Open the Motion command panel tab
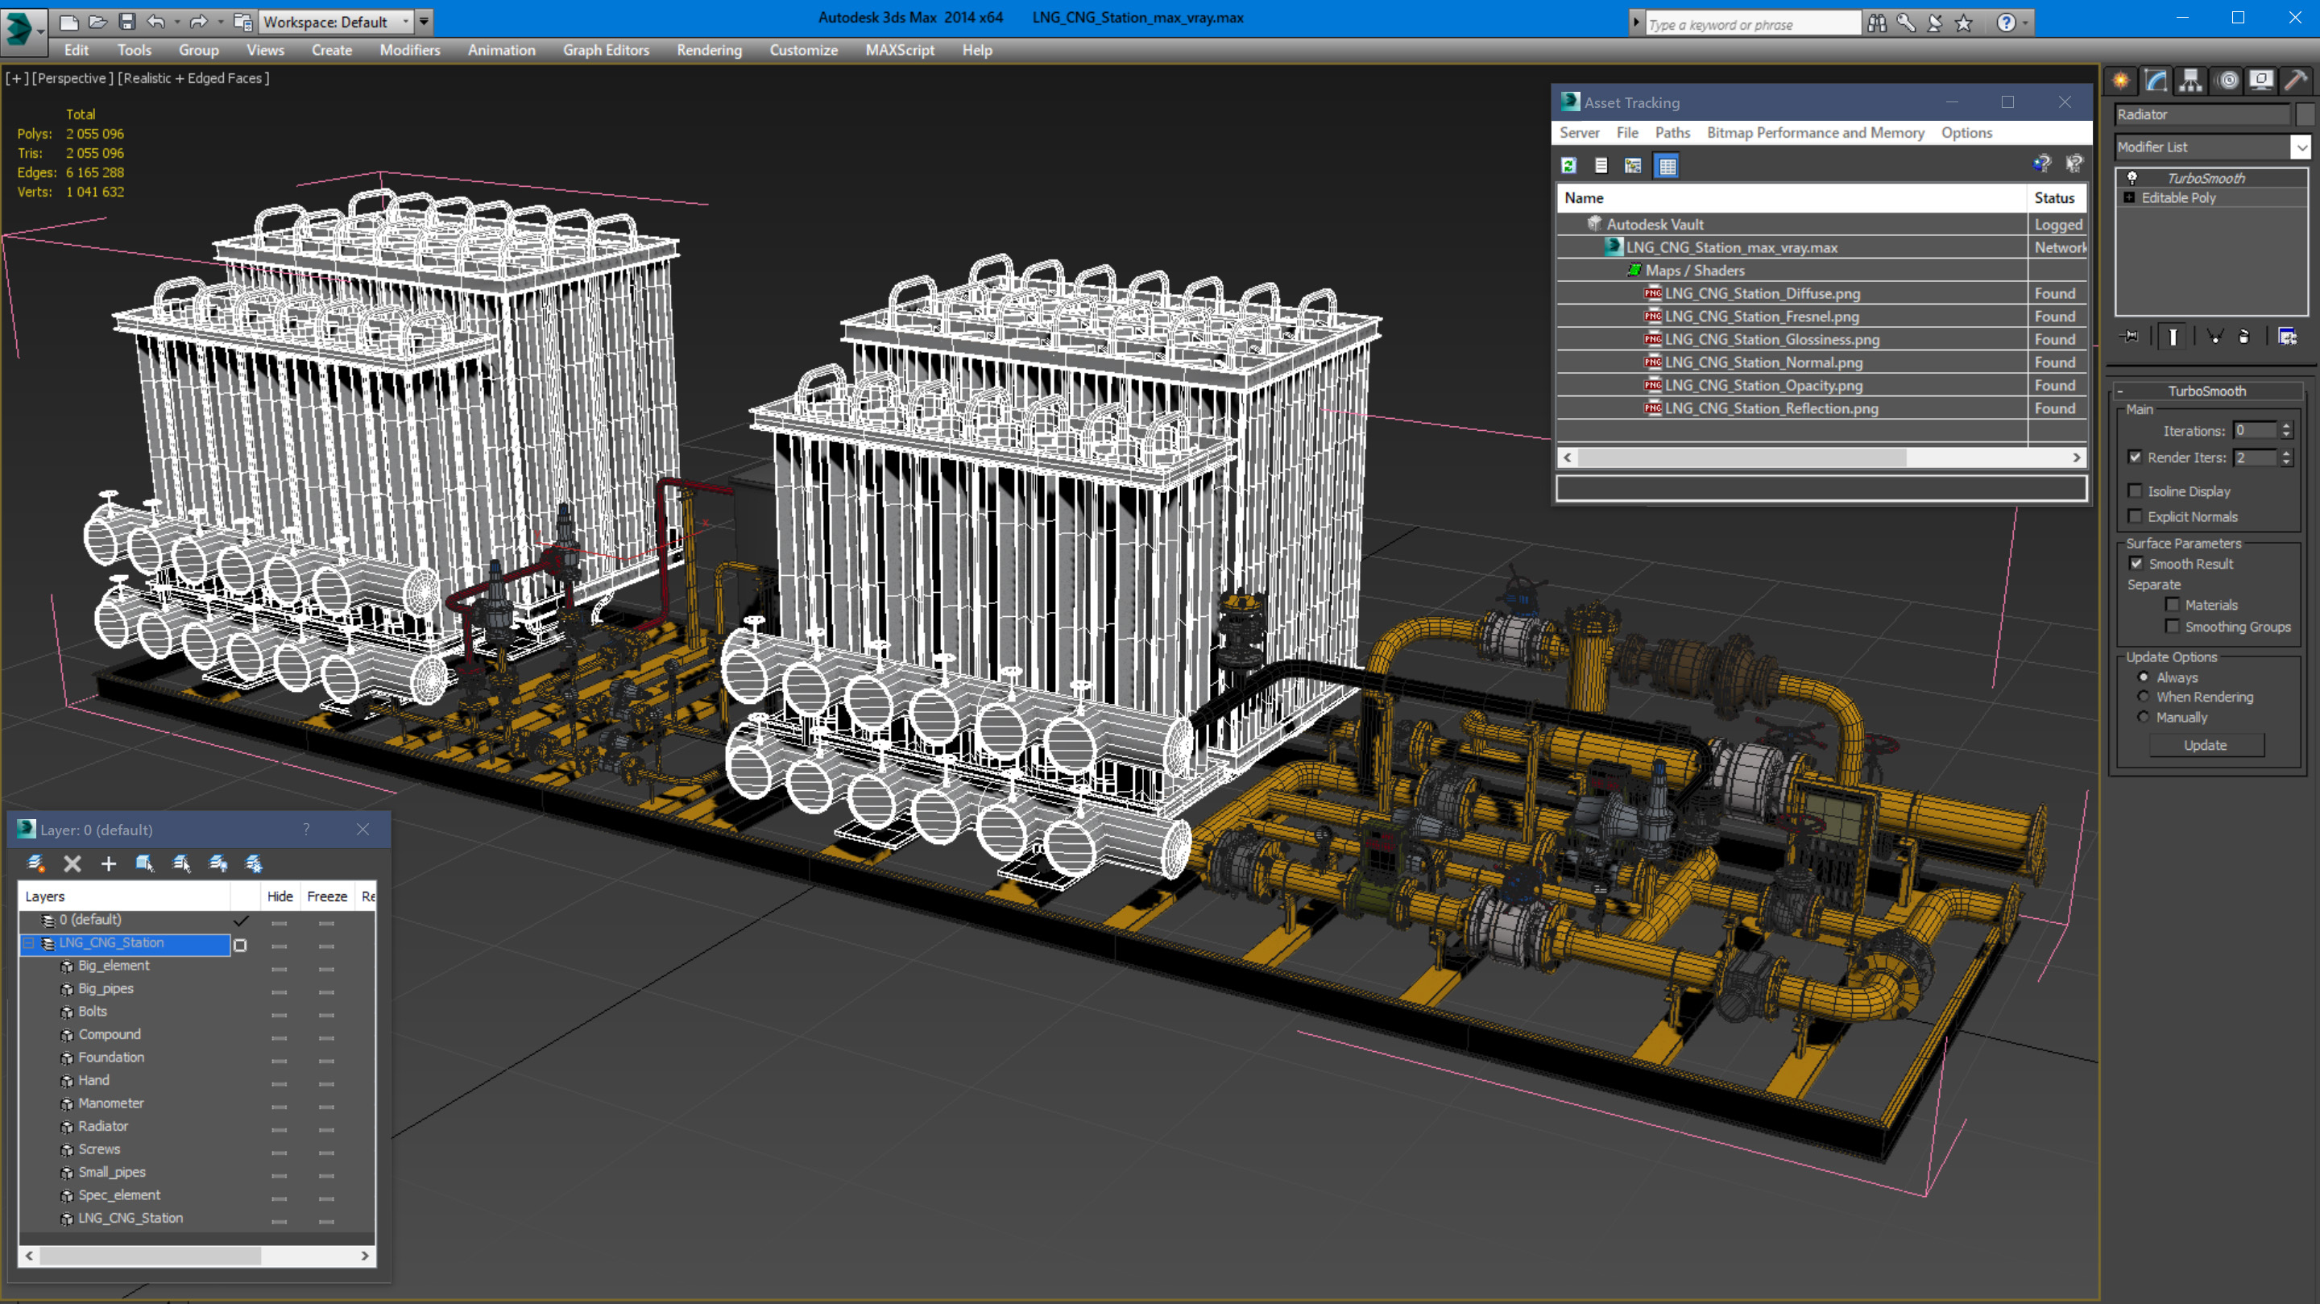Screen dimensions: 2320x1304 [x=2227, y=81]
